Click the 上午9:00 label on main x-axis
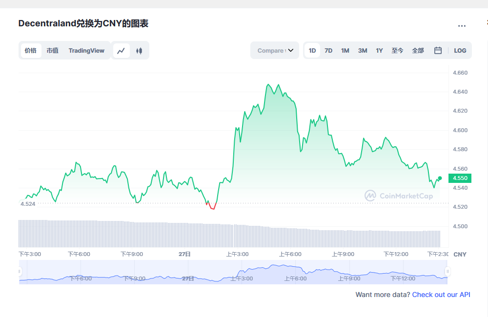Image resolution: width=488 pixels, height=317 pixels. tap(343, 254)
